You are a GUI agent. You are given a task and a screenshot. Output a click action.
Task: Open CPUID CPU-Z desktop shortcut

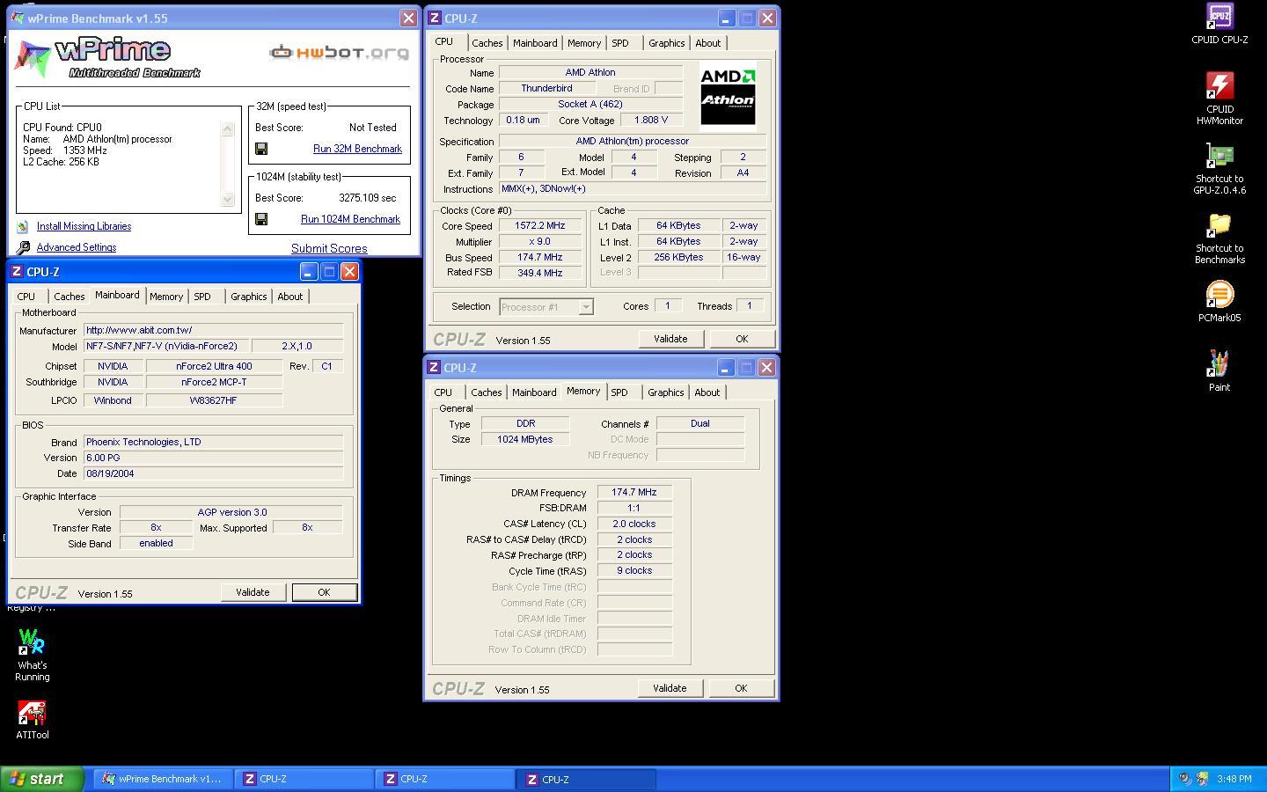pyautogui.click(x=1219, y=24)
